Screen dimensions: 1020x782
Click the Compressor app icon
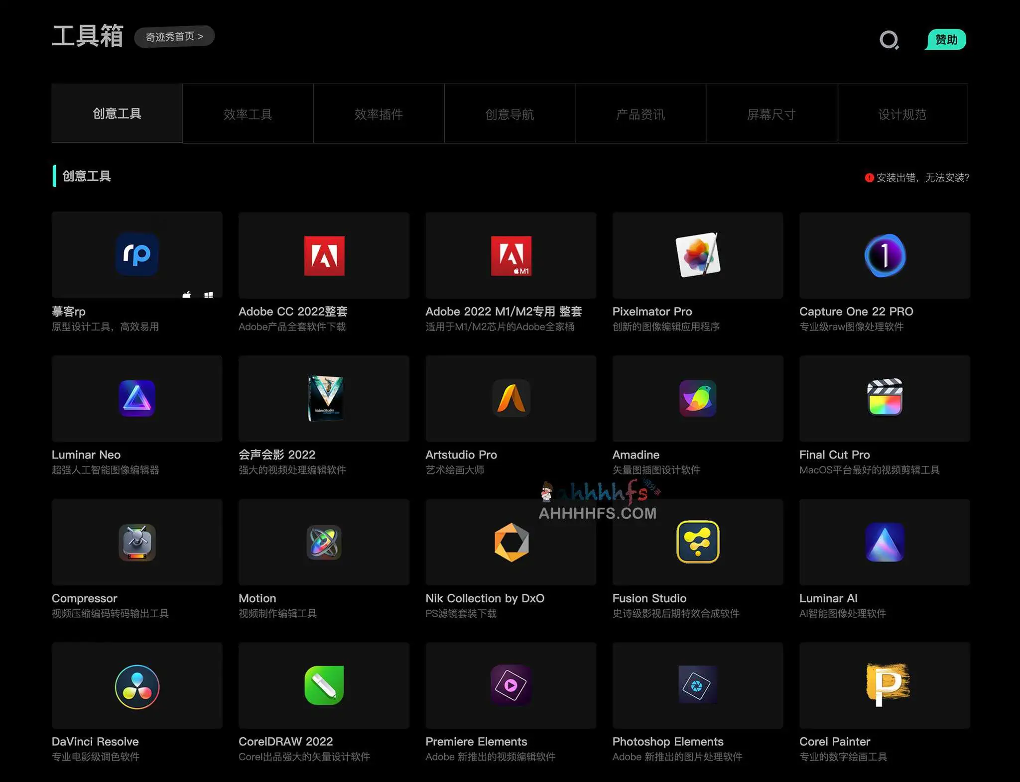coord(137,542)
